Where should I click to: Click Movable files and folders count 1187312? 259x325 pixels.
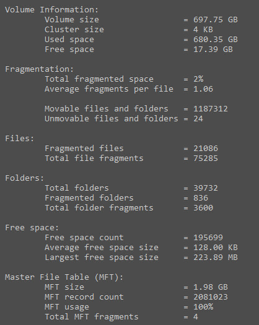[x=211, y=109]
